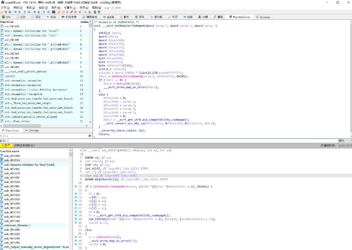Click the hash (#) toolbar icon
The width and height of the screenshot is (352, 250).
[x=80, y=12]
